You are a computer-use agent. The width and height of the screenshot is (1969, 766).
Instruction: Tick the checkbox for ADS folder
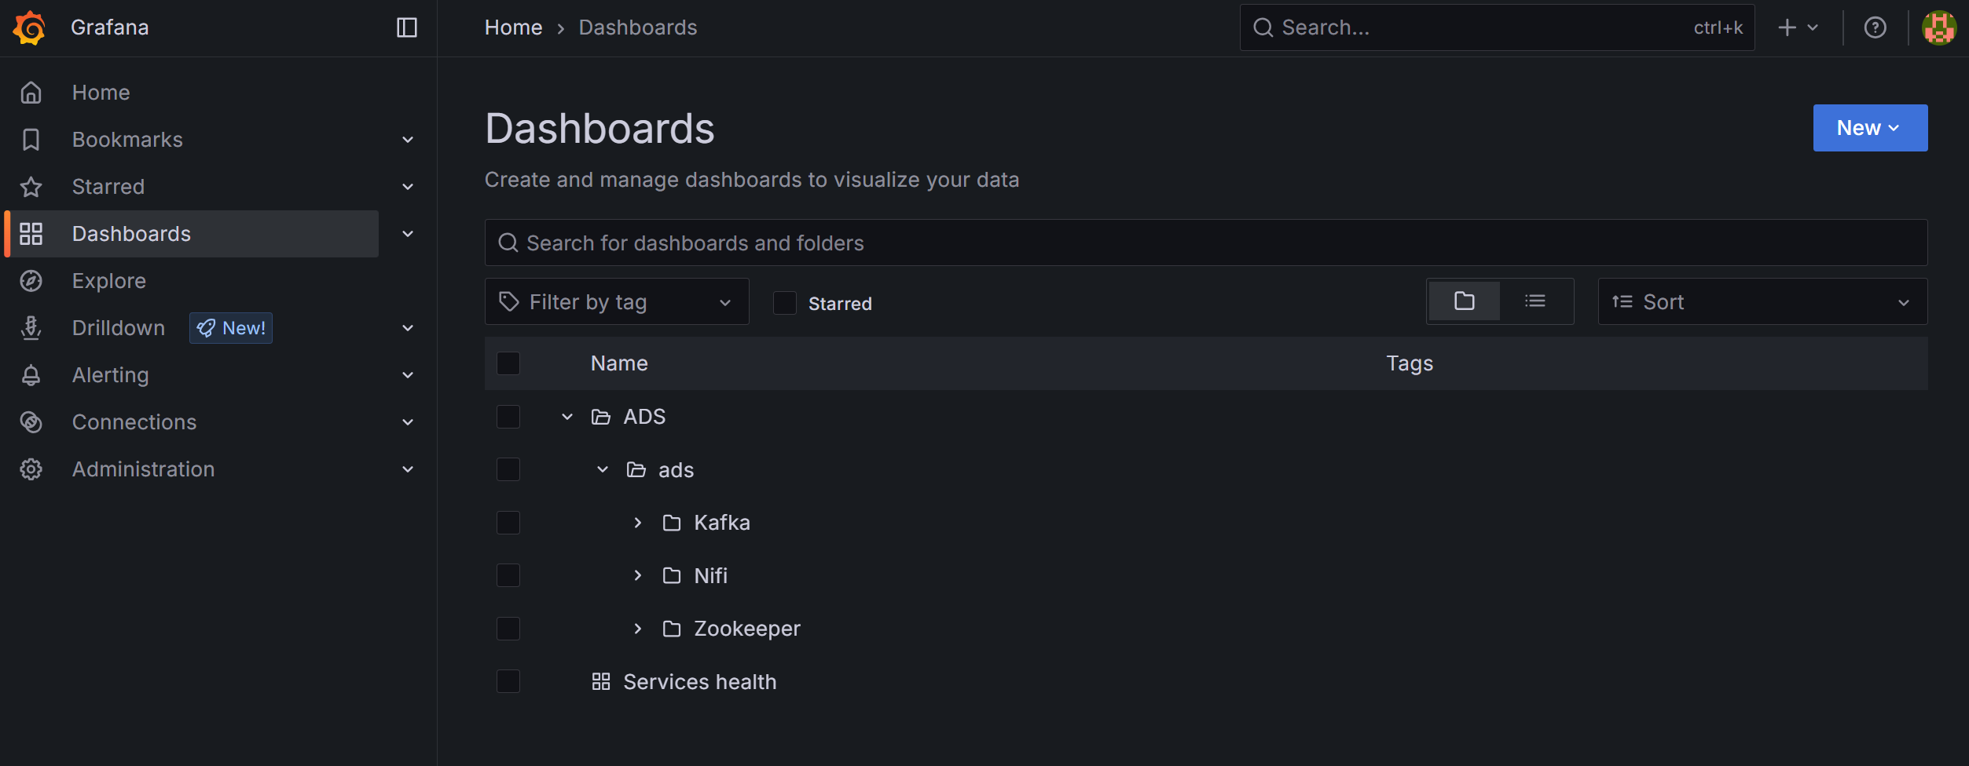[x=508, y=417]
